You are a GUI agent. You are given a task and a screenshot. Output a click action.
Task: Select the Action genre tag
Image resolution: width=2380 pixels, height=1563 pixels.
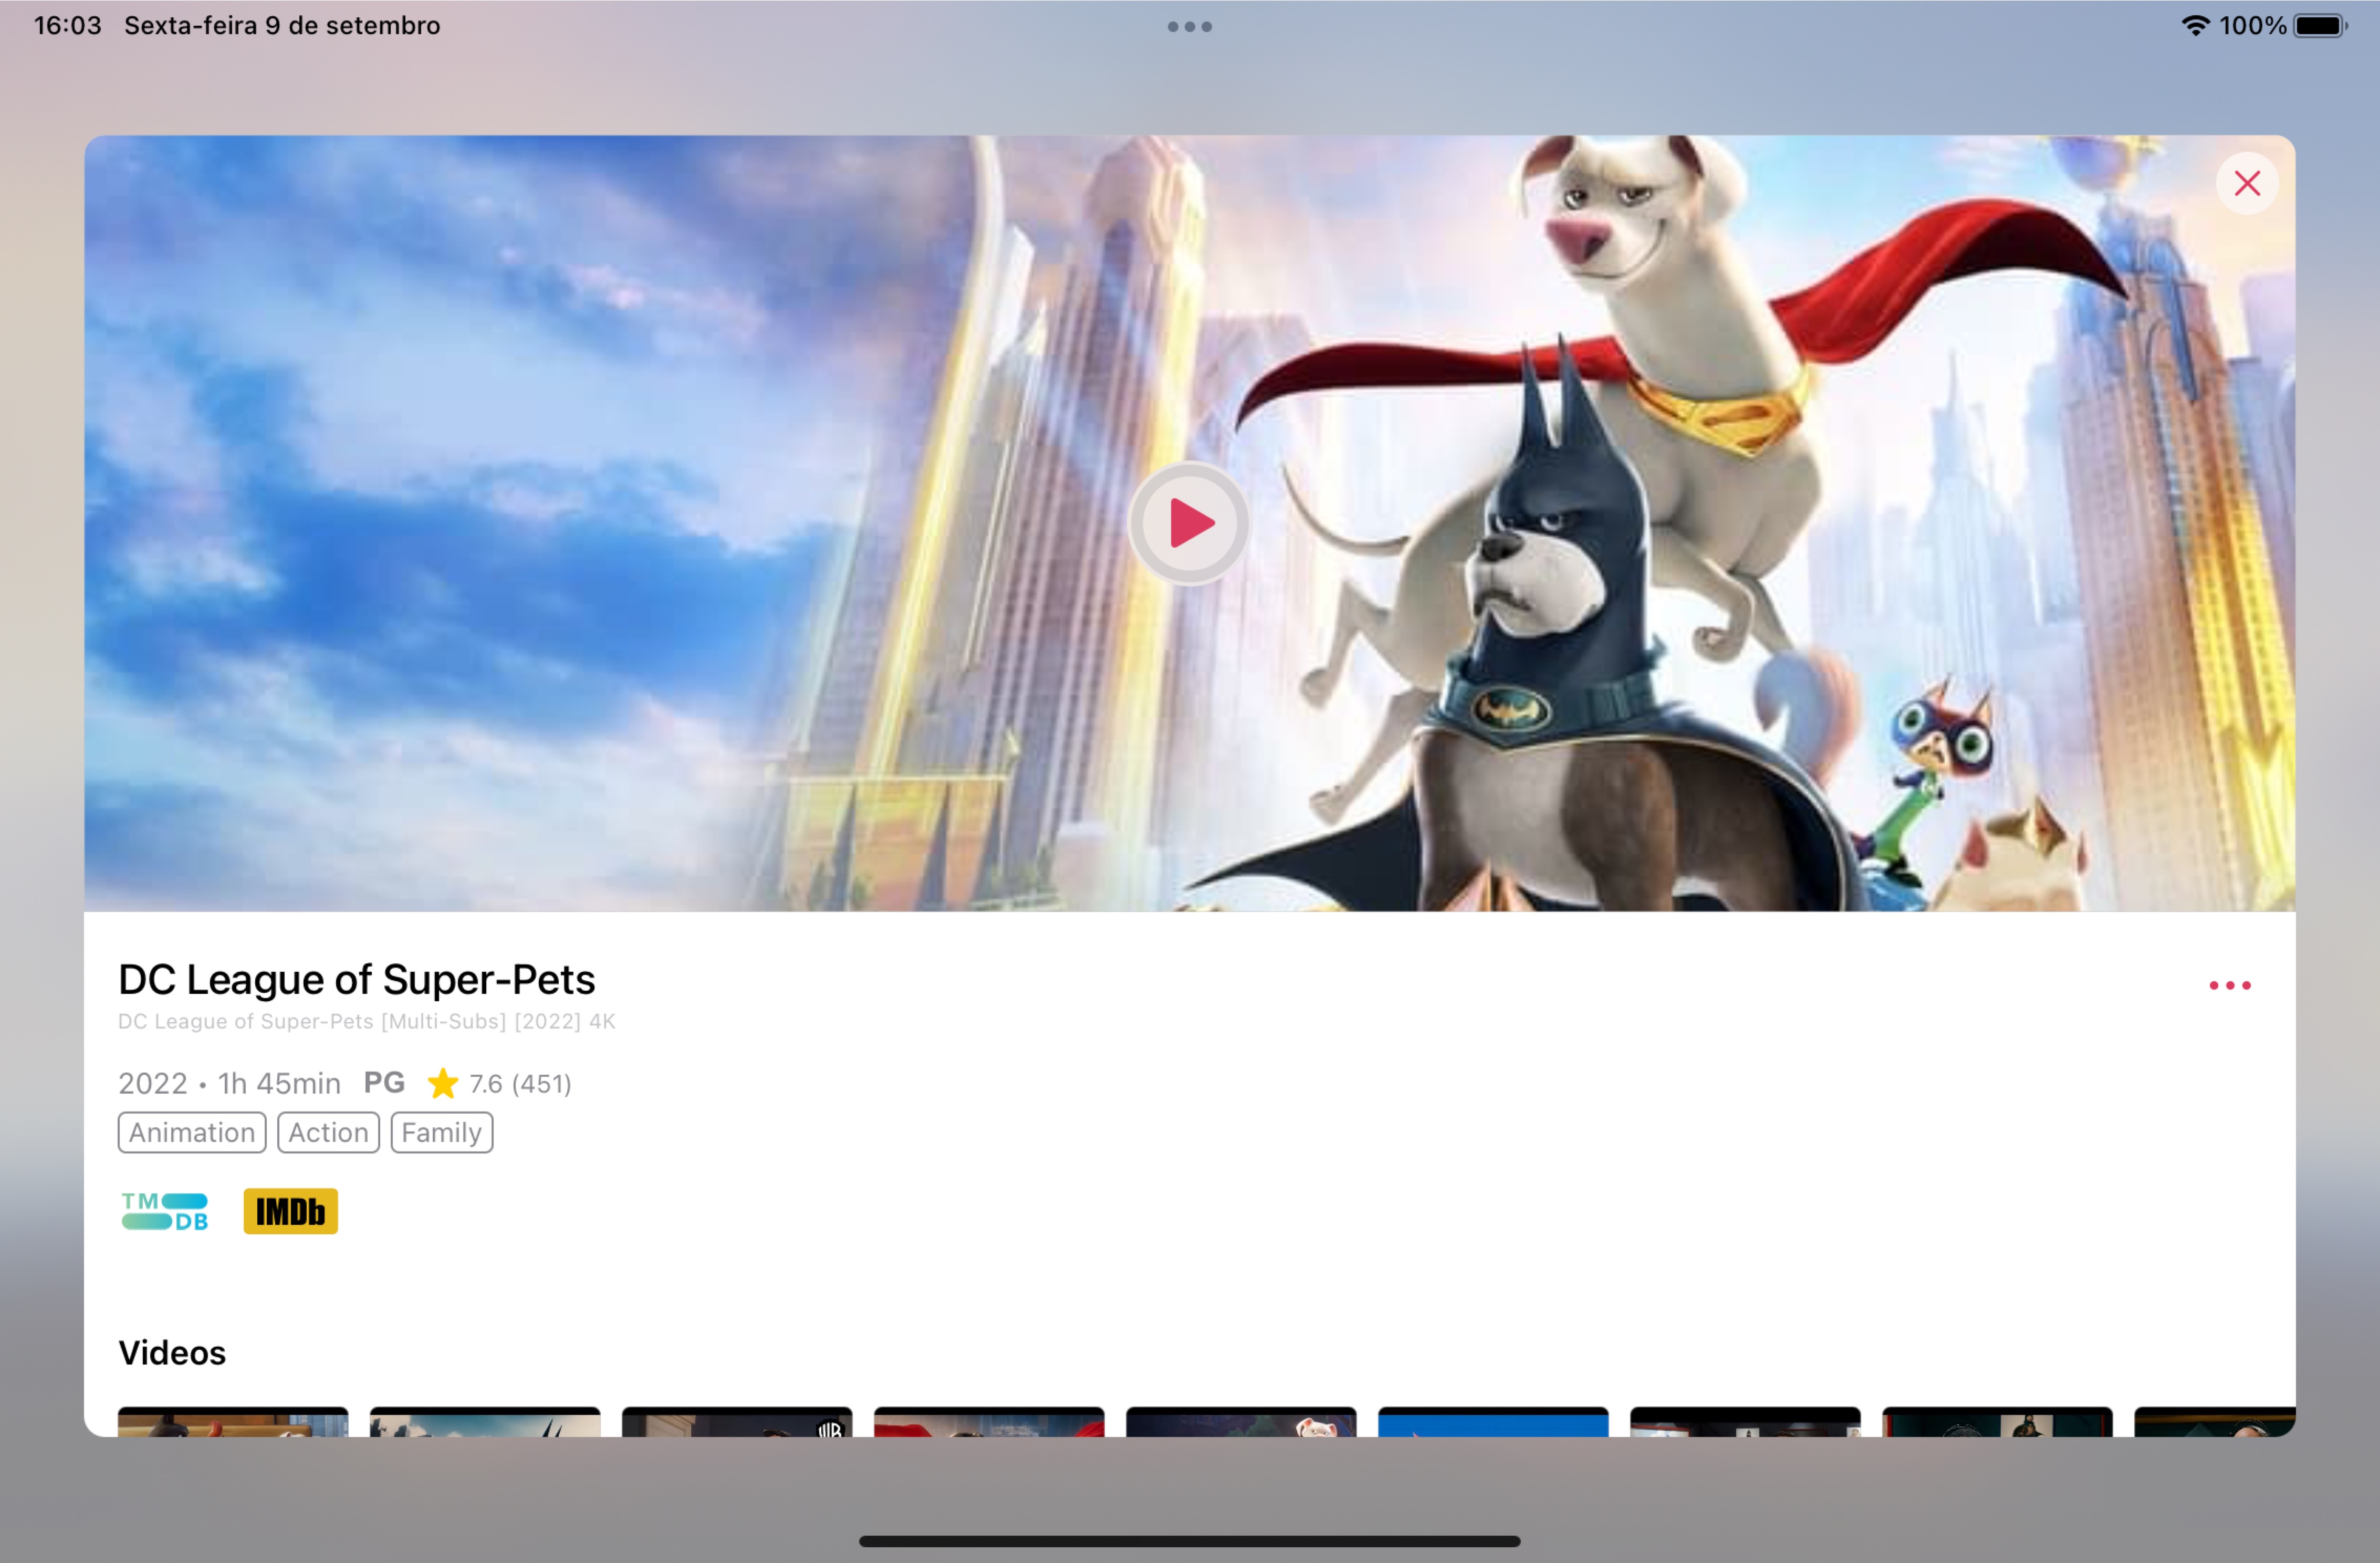328,1132
